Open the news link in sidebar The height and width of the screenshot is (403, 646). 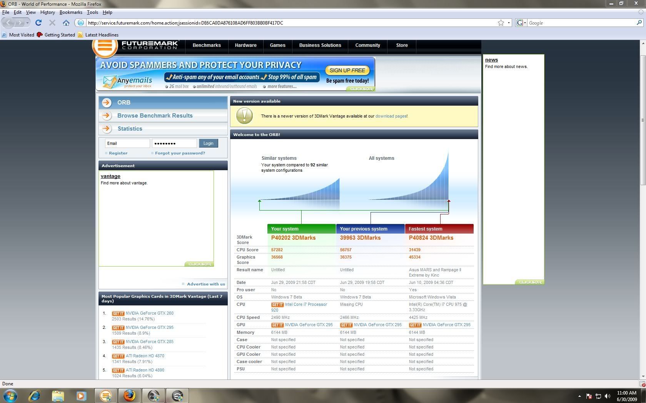(x=491, y=60)
